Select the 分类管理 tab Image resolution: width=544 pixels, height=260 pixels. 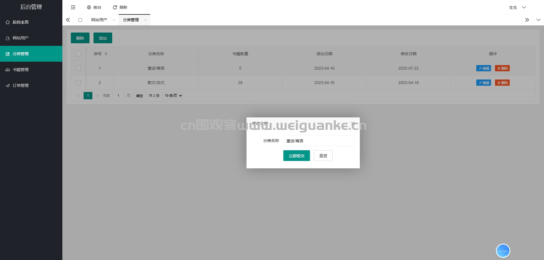click(131, 20)
